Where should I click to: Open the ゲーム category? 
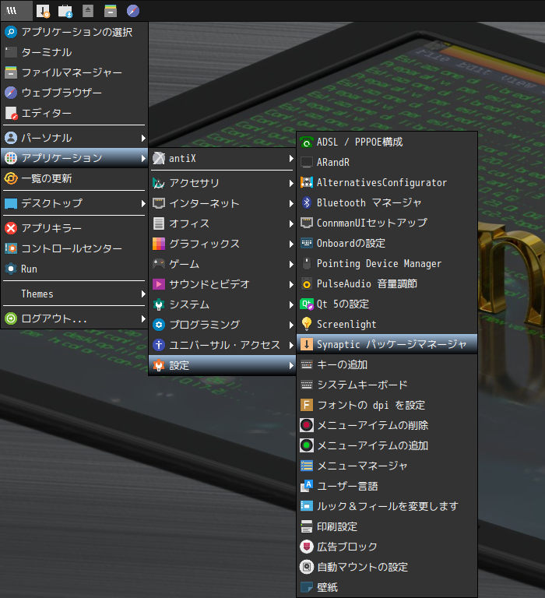coord(223,264)
